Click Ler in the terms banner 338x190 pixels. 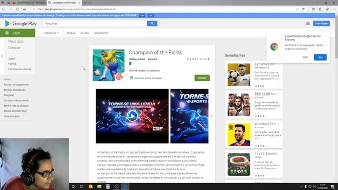tap(142, 15)
